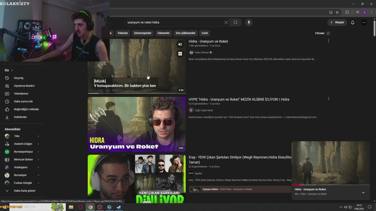Seek the preview video progress bar
This screenshot has height=211, width=376.
[x=137, y=93]
